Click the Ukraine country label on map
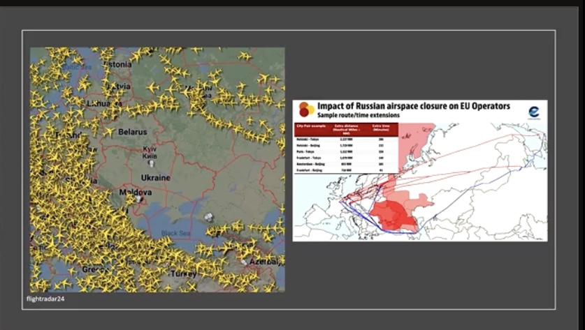This screenshot has height=330, width=585. coord(155,178)
